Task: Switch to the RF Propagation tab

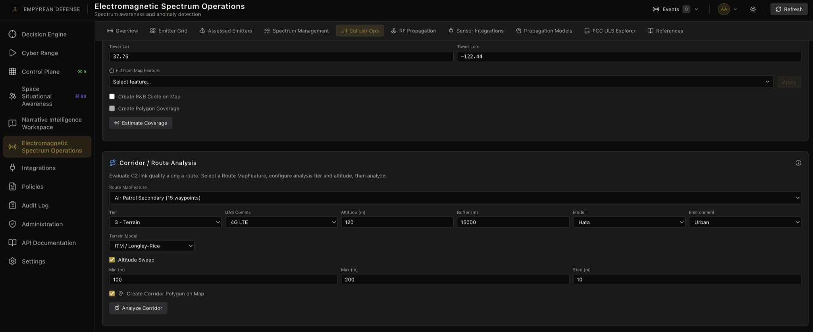Action: (x=413, y=31)
